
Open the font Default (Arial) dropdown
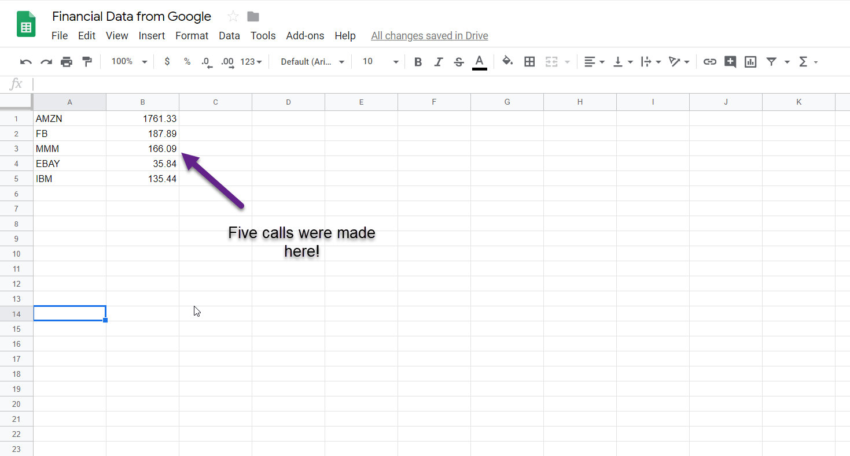(312, 61)
